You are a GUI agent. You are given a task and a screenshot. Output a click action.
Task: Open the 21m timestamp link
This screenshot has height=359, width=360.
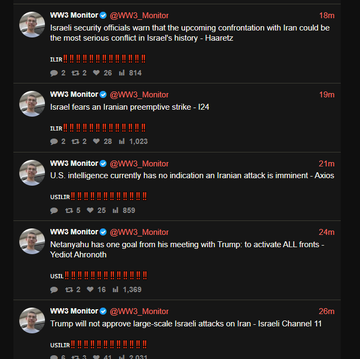(x=326, y=164)
